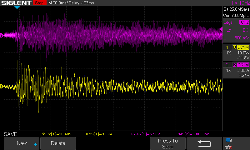Click the red Stop run status indicator
Image resolution: width=250 pixels, height=150 pixels.
tap(39, 3)
